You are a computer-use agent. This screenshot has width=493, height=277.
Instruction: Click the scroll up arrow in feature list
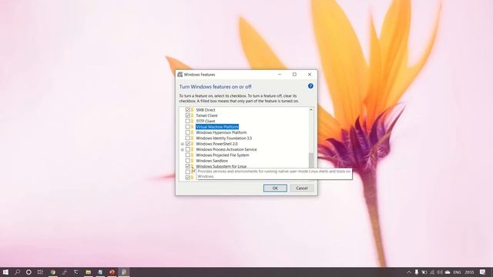tap(311, 110)
